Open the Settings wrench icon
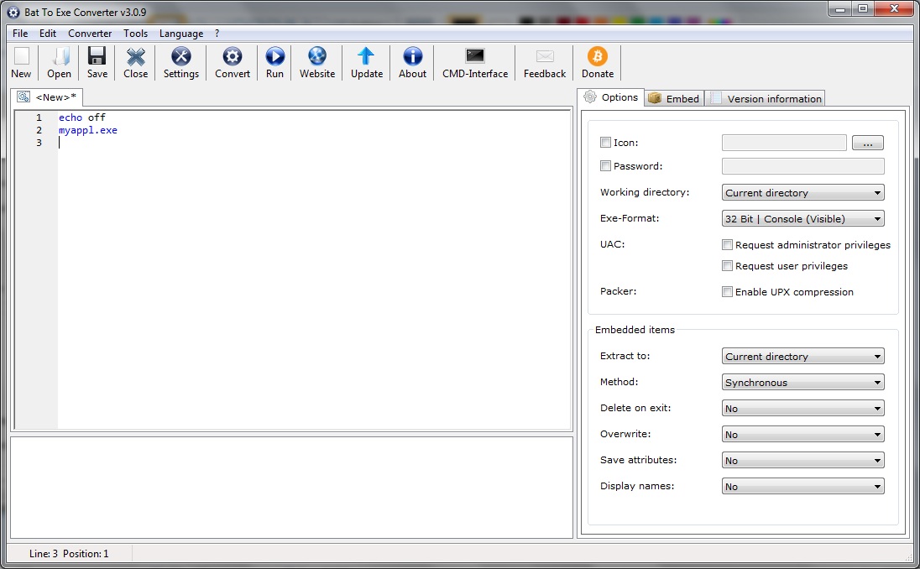Viewport: 920px width, 569px height. [180, 57]
